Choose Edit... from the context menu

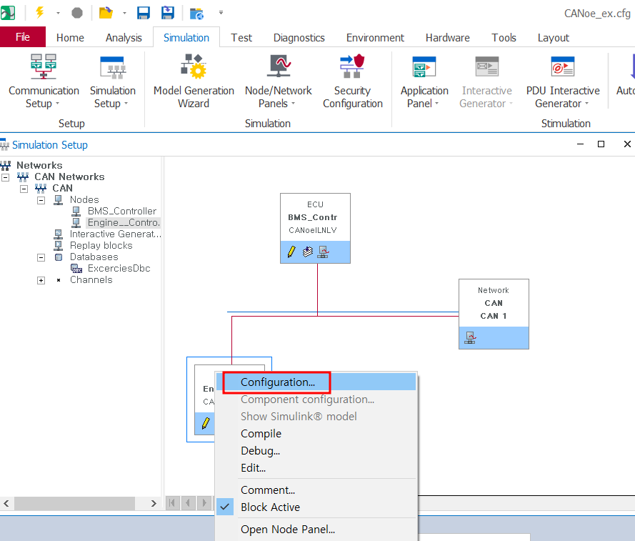[316, 467]
